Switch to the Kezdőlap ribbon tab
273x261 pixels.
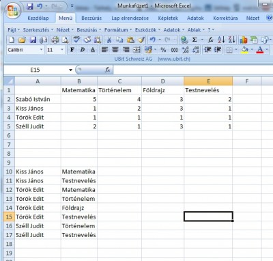pyautogui.click(x=38, y=18)
